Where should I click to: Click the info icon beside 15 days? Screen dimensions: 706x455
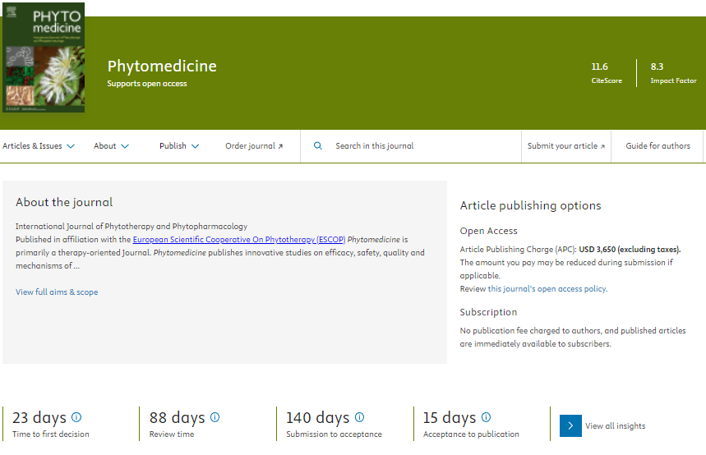486,417
